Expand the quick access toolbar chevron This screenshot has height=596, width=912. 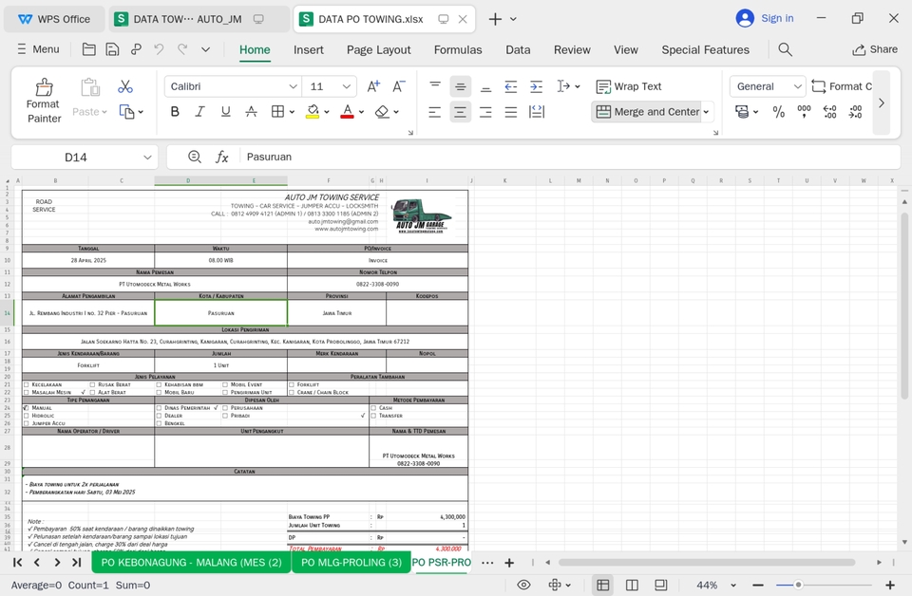coord(205,49)
